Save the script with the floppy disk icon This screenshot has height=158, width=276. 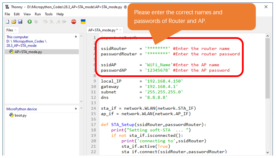(20, 22)
